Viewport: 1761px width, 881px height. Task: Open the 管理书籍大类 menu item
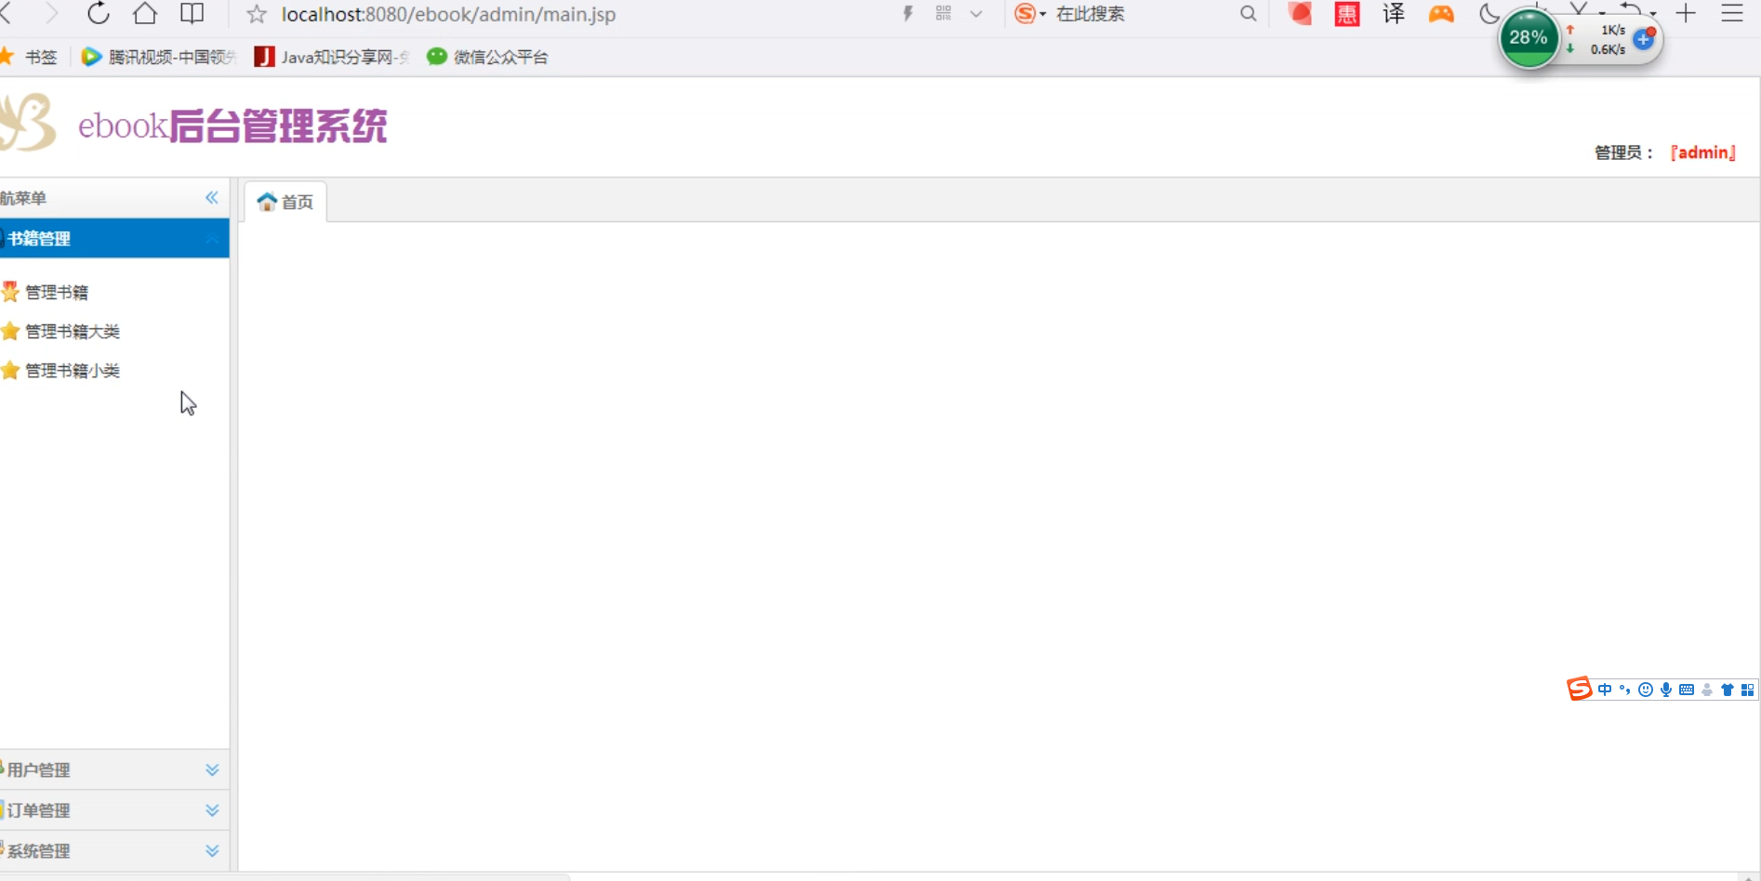coord(73,332)
